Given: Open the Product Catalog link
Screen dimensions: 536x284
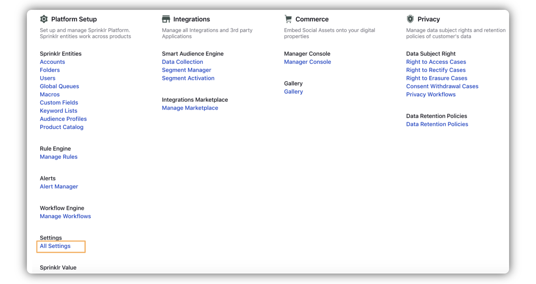Looking at the screenshot, I should [x=62, y=127].
